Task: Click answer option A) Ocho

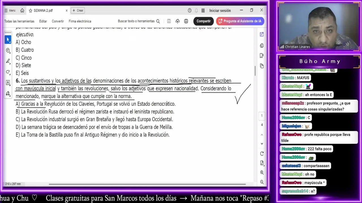Action: (x=23, y=42)
